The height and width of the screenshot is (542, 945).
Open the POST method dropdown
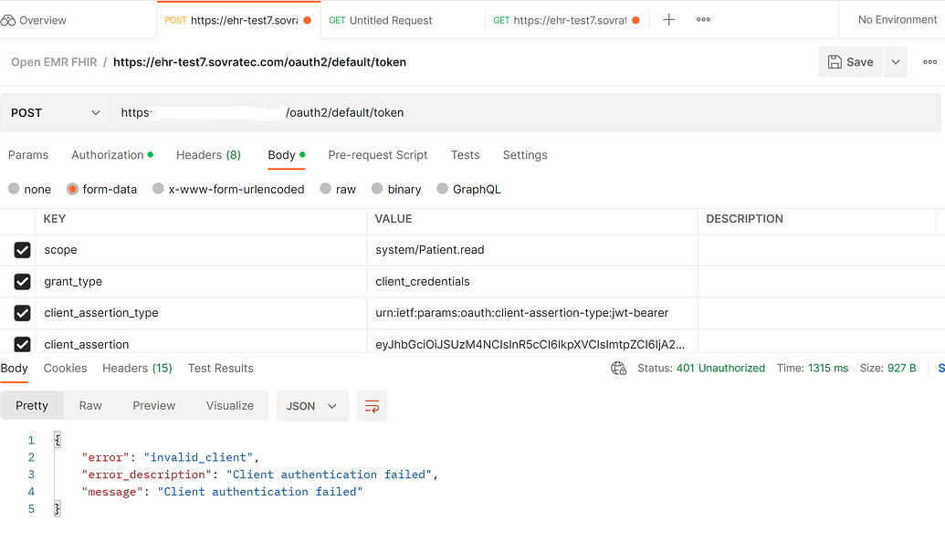point(55,111)
